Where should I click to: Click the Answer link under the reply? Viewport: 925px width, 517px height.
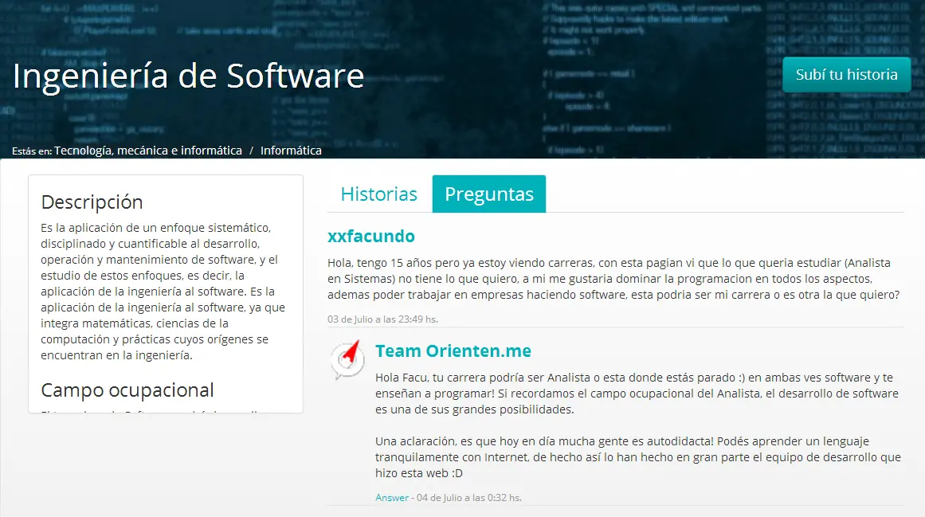[392, 498]
